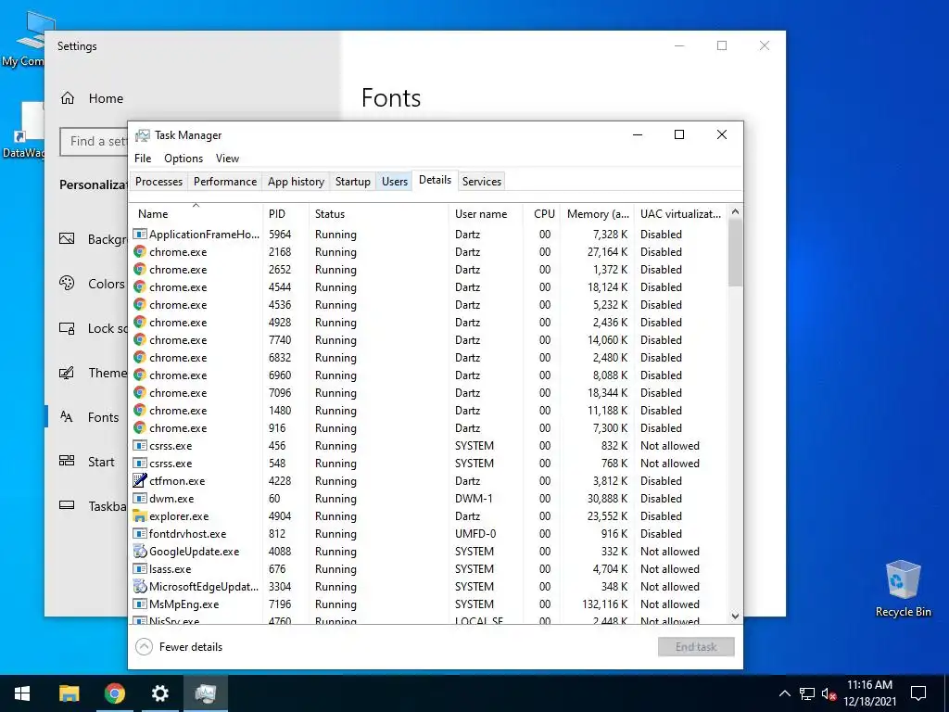Viewport: 949px width, 712px height.
Task: Click the End task button
Action: click(x=696, y=646)
